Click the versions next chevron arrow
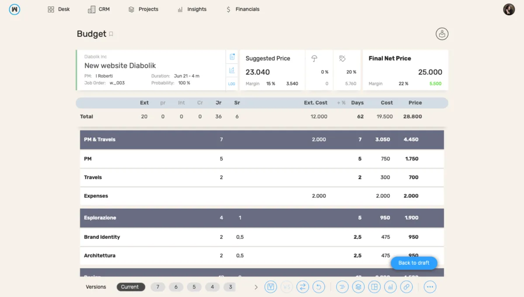Image resolution: width=524 pixels, height=297 pixels. coord(256,287)
